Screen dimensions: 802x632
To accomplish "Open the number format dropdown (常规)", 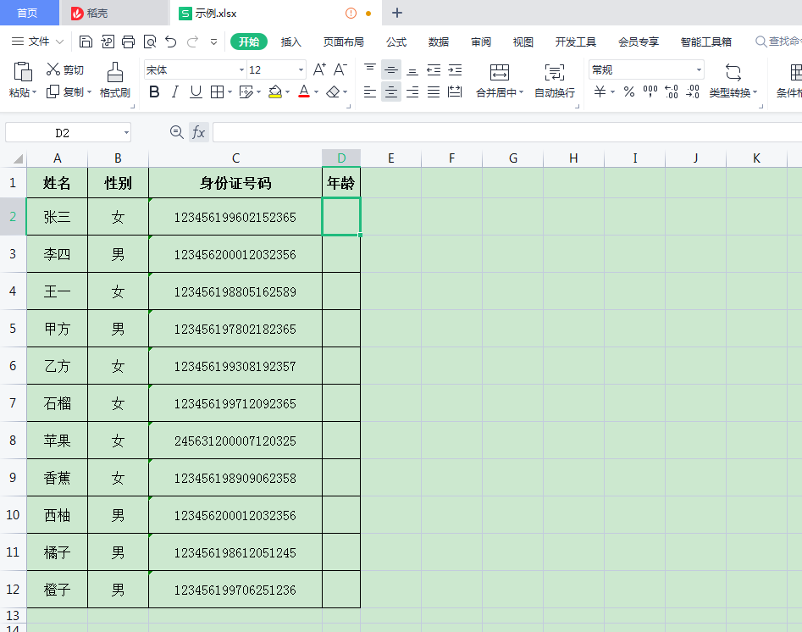I will pyautogui.click(x=699, y=70).
